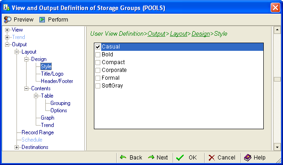Click the Back button label

pyautogui.click(x=136, y=157)
